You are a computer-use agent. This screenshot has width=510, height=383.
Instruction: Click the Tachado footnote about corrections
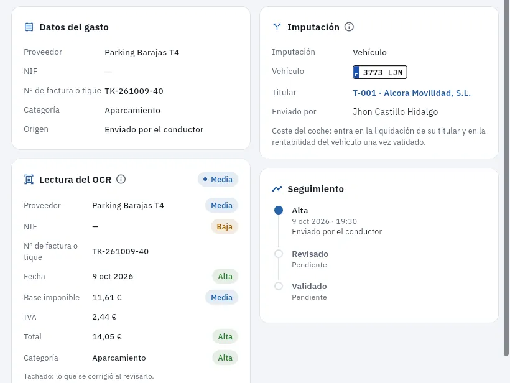(x=89, y=376)
